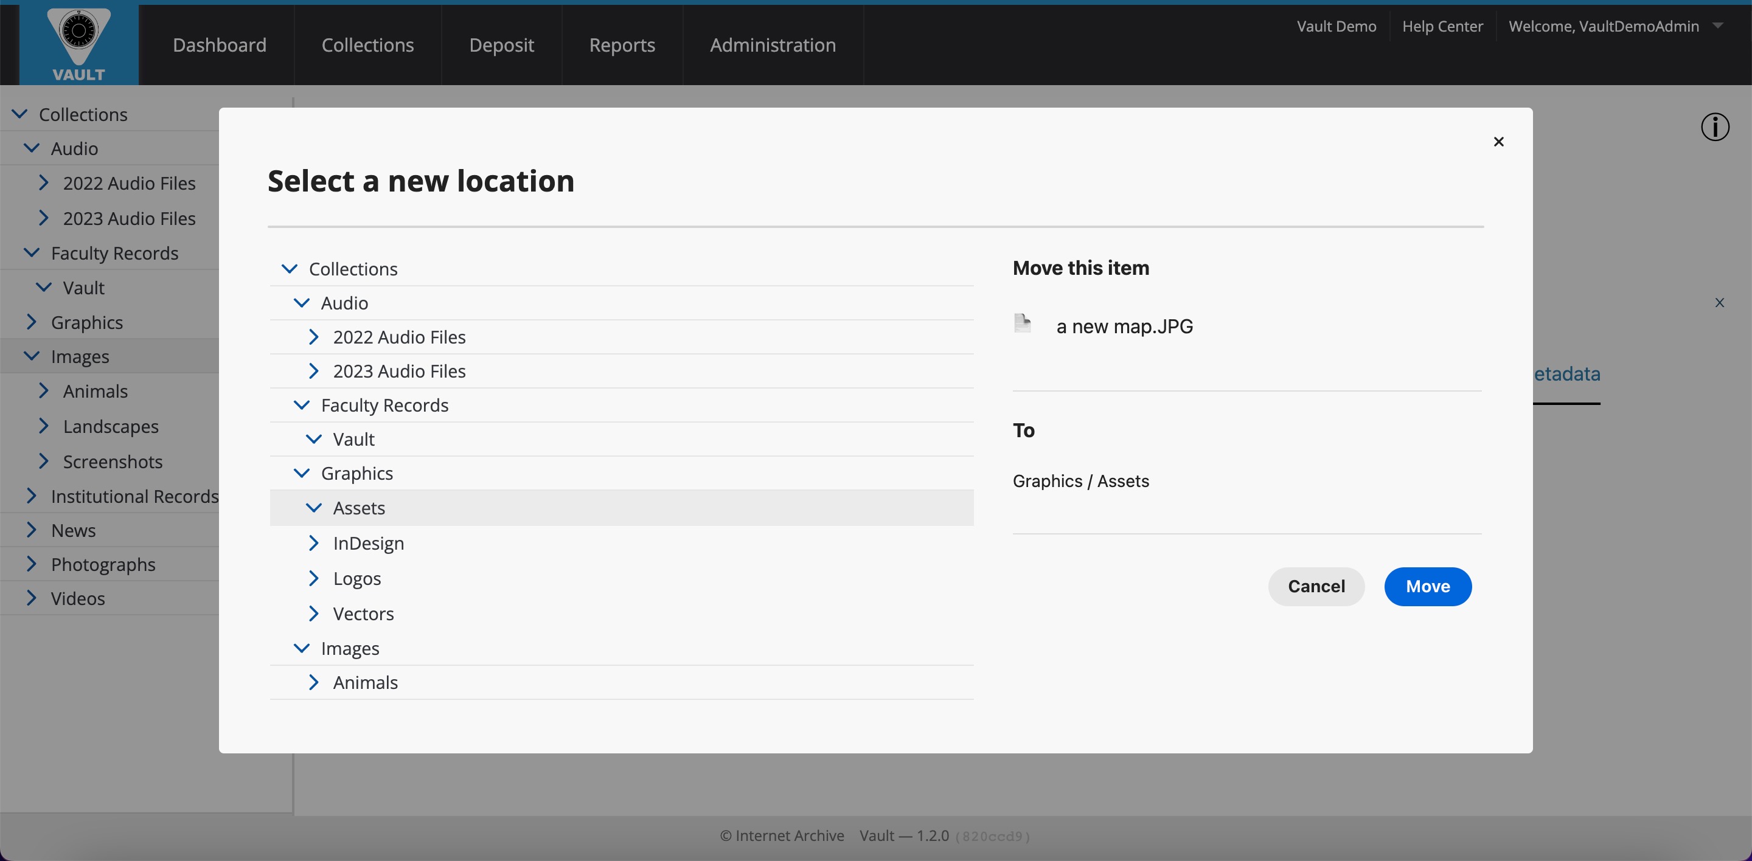
Task: Expand Videos in the sidebar tree
Action: pyautogui.click(x=31, y=598)
